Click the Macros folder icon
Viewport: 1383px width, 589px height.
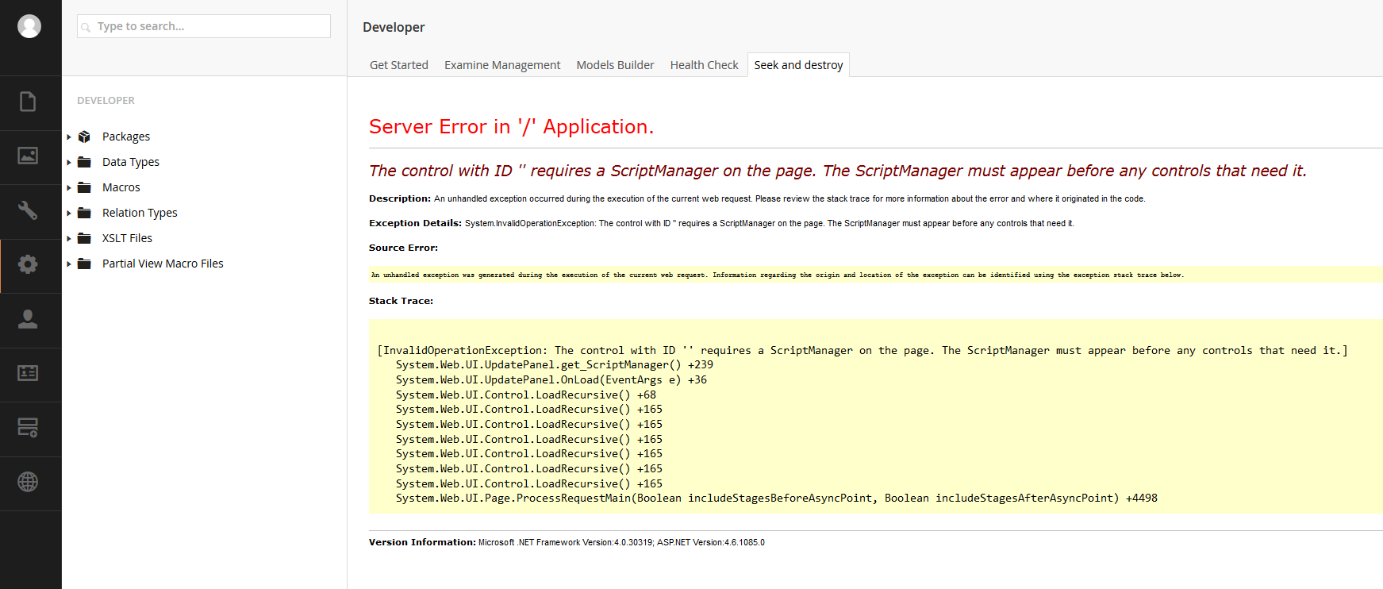(x=84, y=187)
